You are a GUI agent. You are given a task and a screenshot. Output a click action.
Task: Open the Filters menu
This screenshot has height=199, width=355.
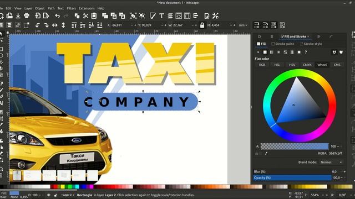pos(72,8)
